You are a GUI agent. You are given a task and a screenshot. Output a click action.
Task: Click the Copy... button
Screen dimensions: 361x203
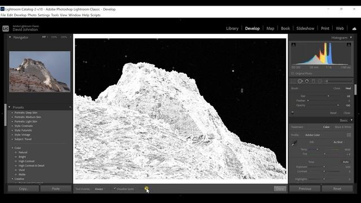pyautogui.click(x=24, y=189)
